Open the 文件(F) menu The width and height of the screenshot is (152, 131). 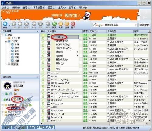pyautogui.click(x=6, y=8)
